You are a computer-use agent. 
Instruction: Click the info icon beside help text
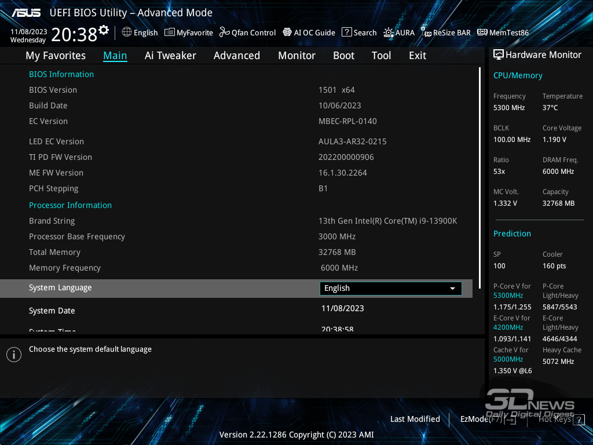[14, 355]
